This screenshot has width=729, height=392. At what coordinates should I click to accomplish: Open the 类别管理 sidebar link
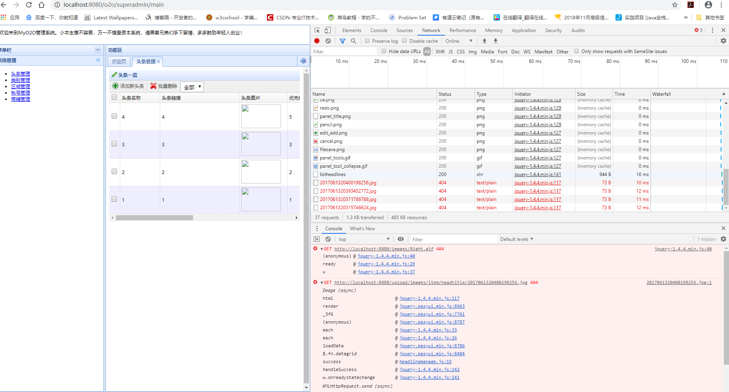(21, 80)
